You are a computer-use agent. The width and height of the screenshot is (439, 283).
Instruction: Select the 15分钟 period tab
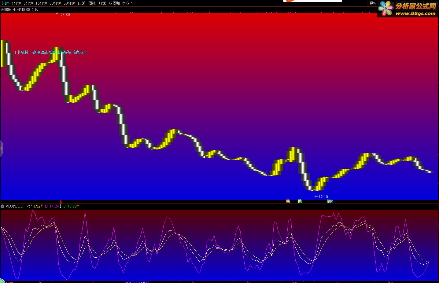(41, 3)
